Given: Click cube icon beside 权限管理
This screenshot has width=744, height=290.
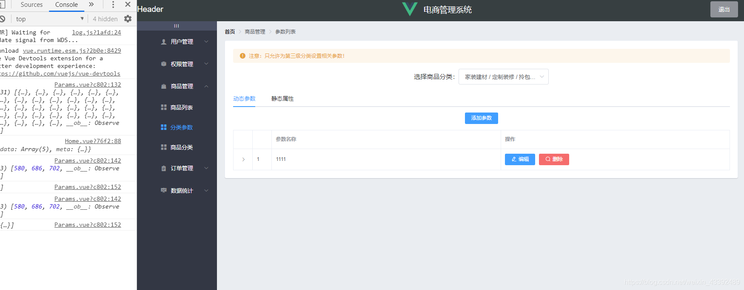Looking at the screenshot, I should 164,64.
